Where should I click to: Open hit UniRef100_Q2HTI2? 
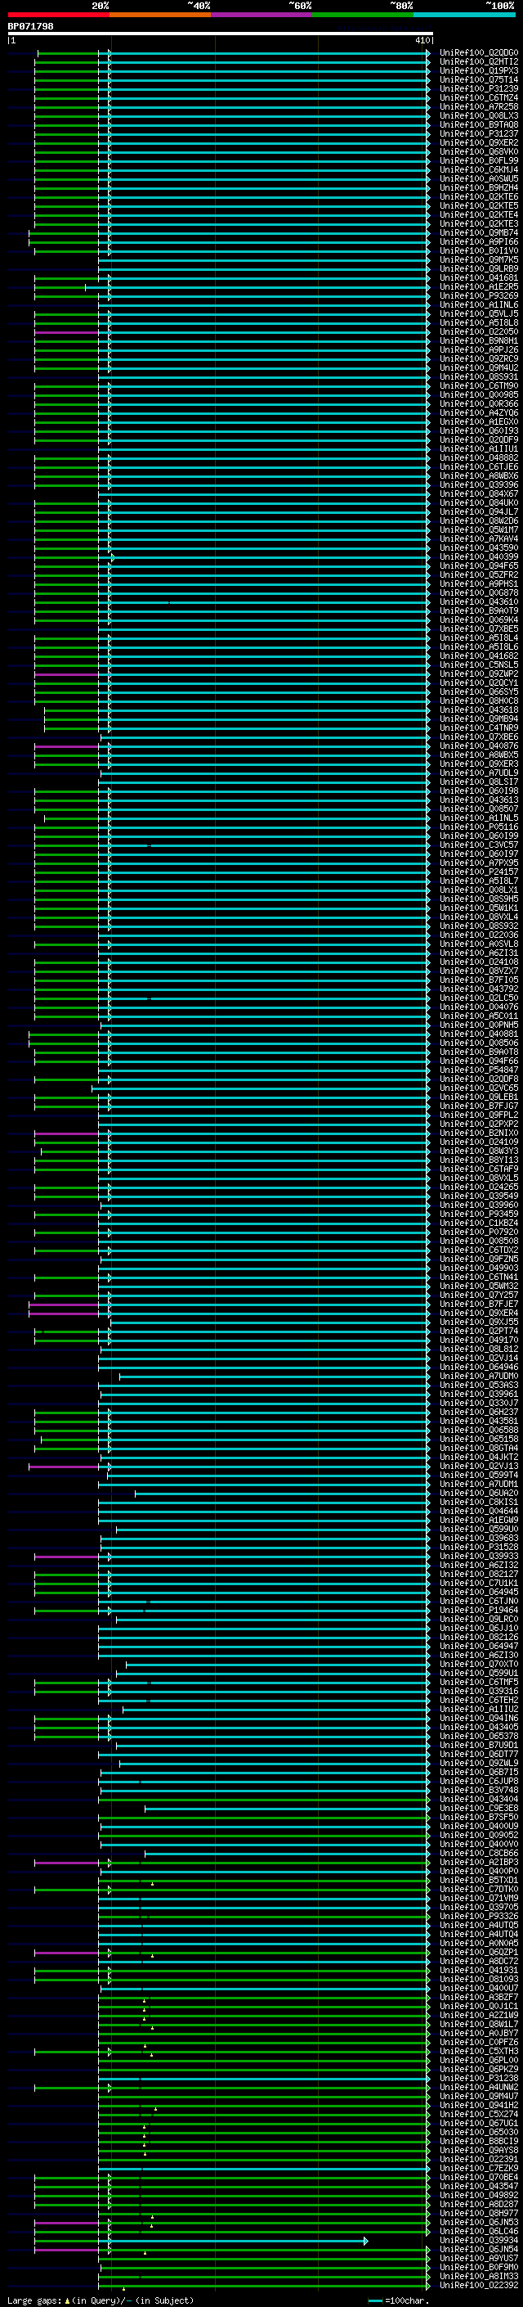[479, 62]
